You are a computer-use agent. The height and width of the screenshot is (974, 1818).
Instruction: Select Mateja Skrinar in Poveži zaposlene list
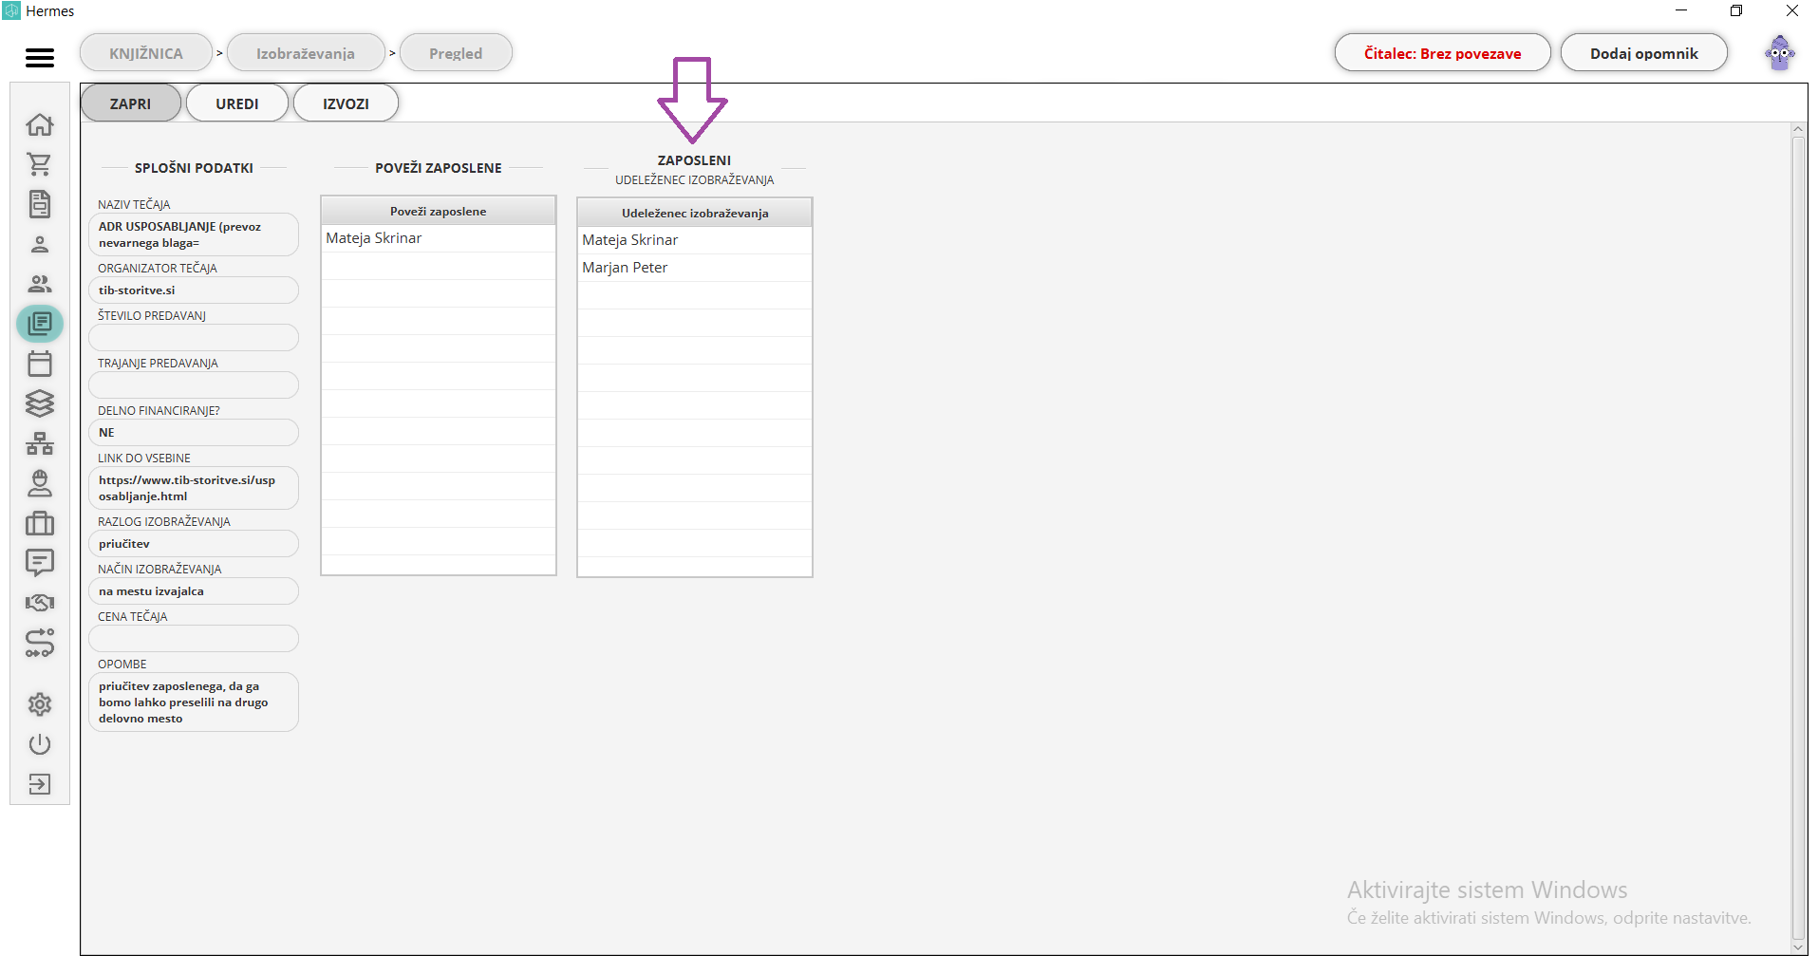pos(439,238)
